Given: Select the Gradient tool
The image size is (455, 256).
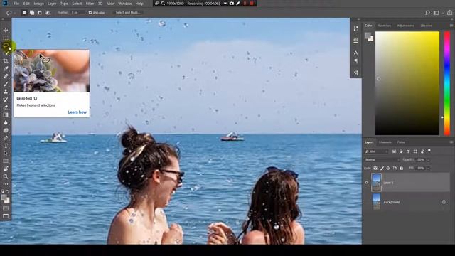Looking at the screenshot, I should (6, 115).
